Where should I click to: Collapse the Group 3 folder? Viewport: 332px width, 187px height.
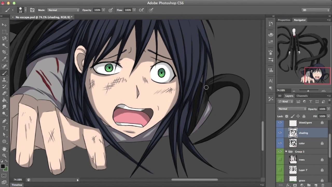[286, 151]
